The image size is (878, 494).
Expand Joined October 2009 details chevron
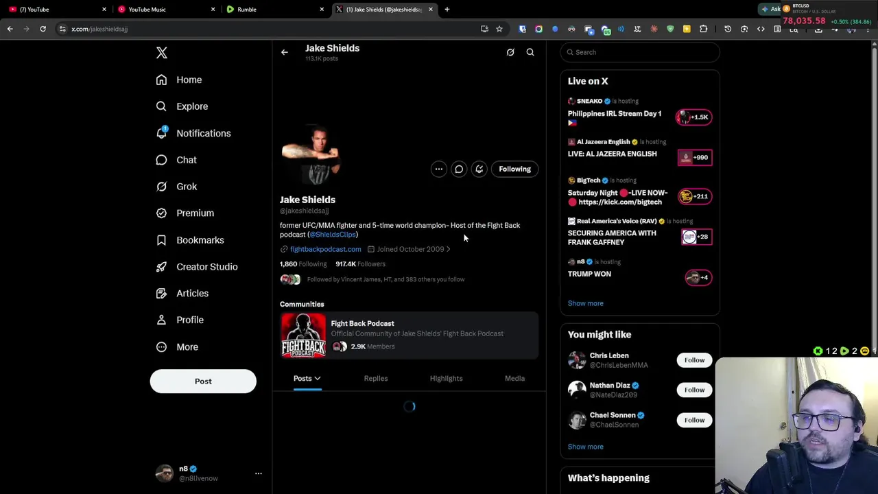click(x=449, y=249)
